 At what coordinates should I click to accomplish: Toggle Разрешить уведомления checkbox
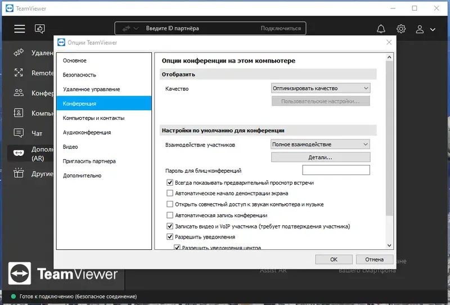coord(170,237)
